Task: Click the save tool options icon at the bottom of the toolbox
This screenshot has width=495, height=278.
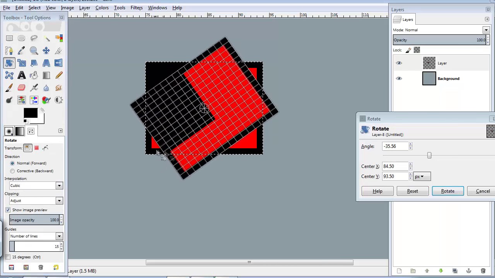Action: (x=11, y=268)
